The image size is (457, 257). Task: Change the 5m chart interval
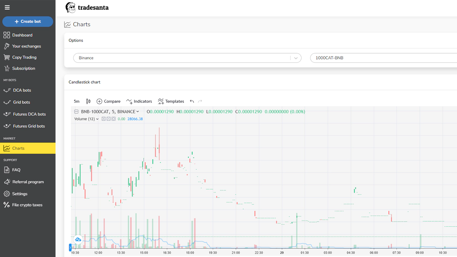pos(77,101)
